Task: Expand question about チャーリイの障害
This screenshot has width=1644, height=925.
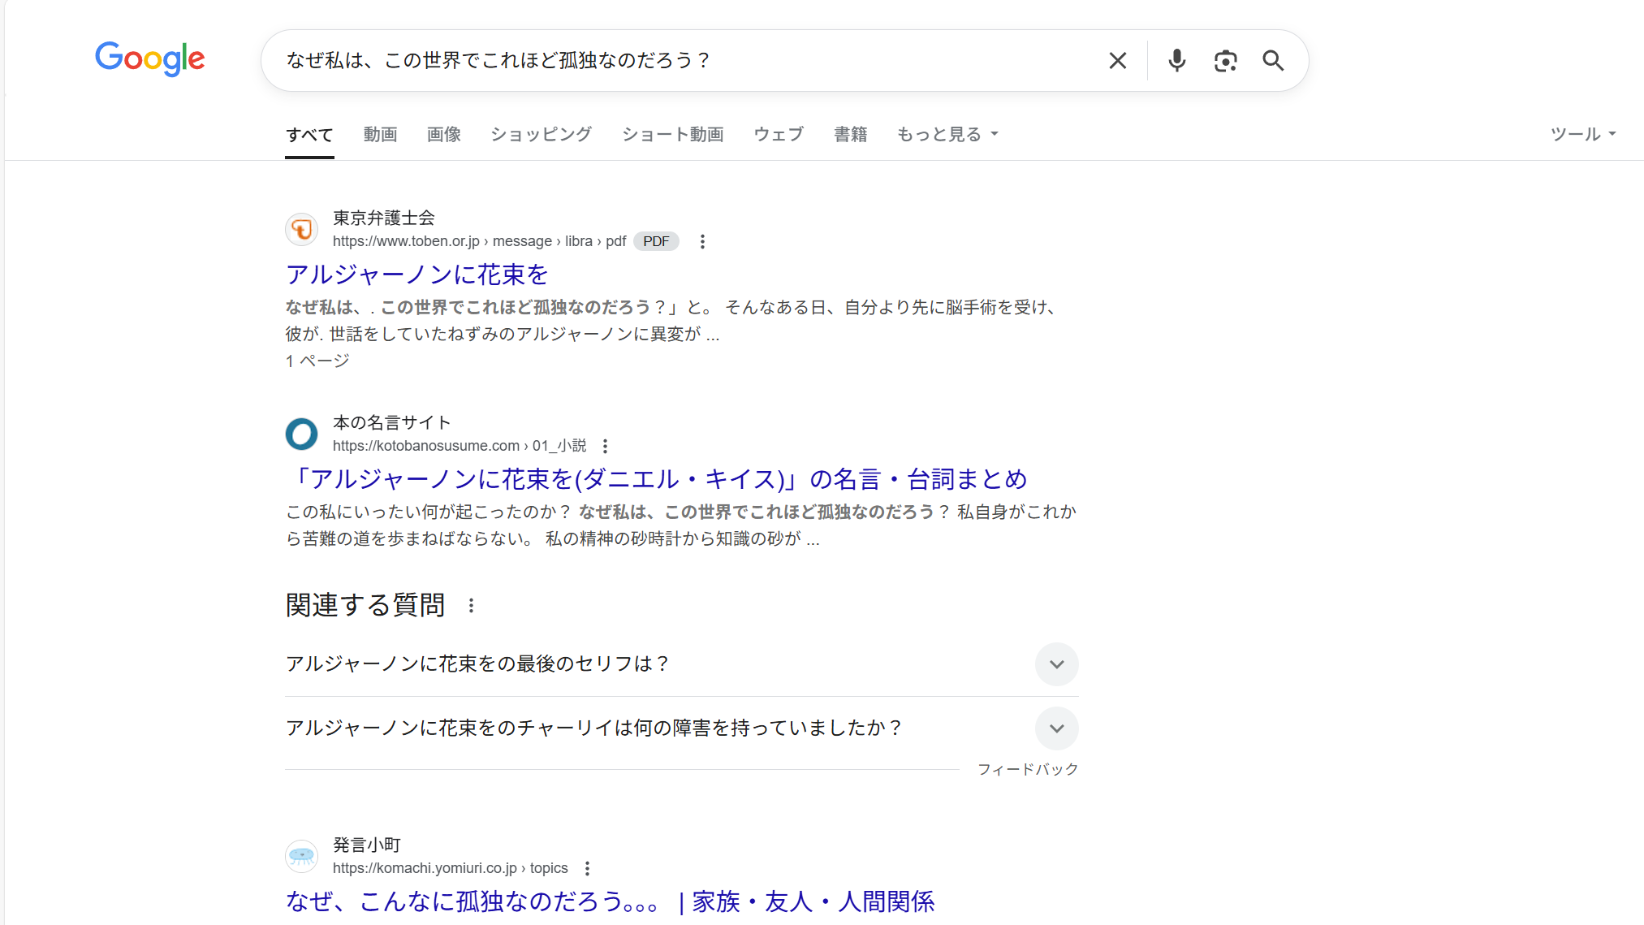Action: tap(681, 728)
